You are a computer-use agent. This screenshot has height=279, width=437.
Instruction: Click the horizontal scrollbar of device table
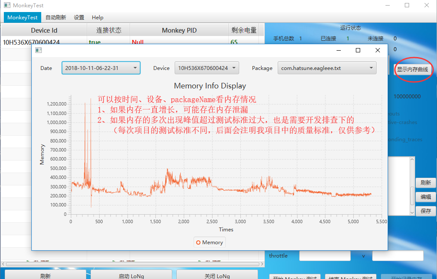(133, 264)
